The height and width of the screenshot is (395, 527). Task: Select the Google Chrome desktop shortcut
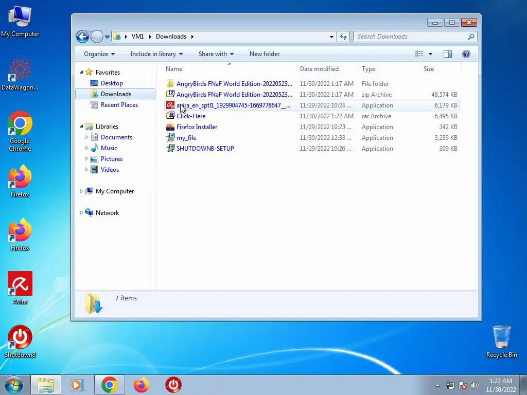tap(20, 131)
